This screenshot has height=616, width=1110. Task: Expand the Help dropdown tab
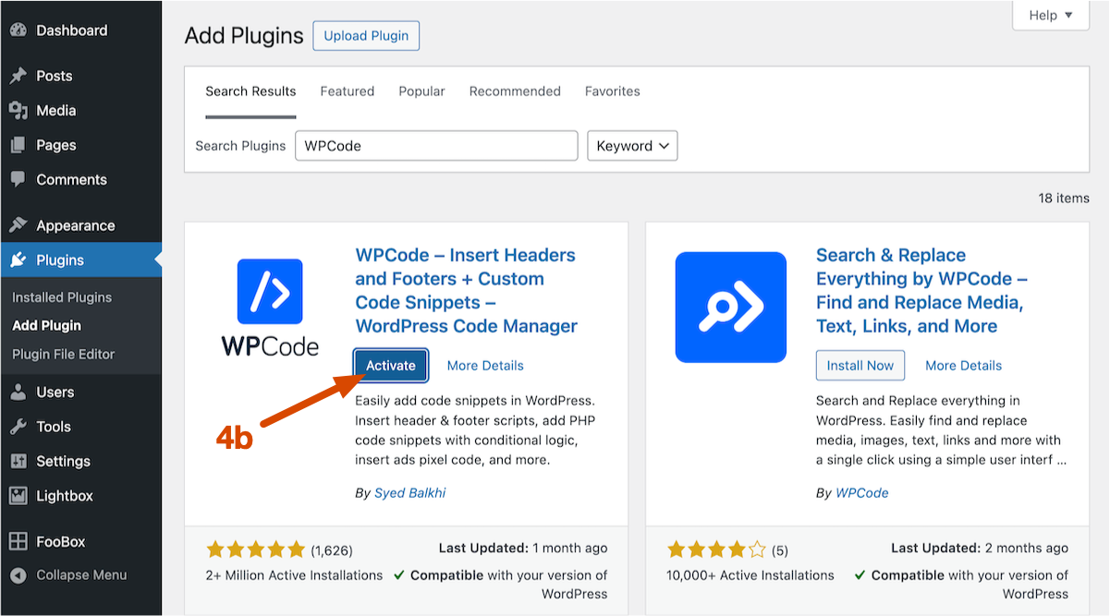(x=1052, y=16)
